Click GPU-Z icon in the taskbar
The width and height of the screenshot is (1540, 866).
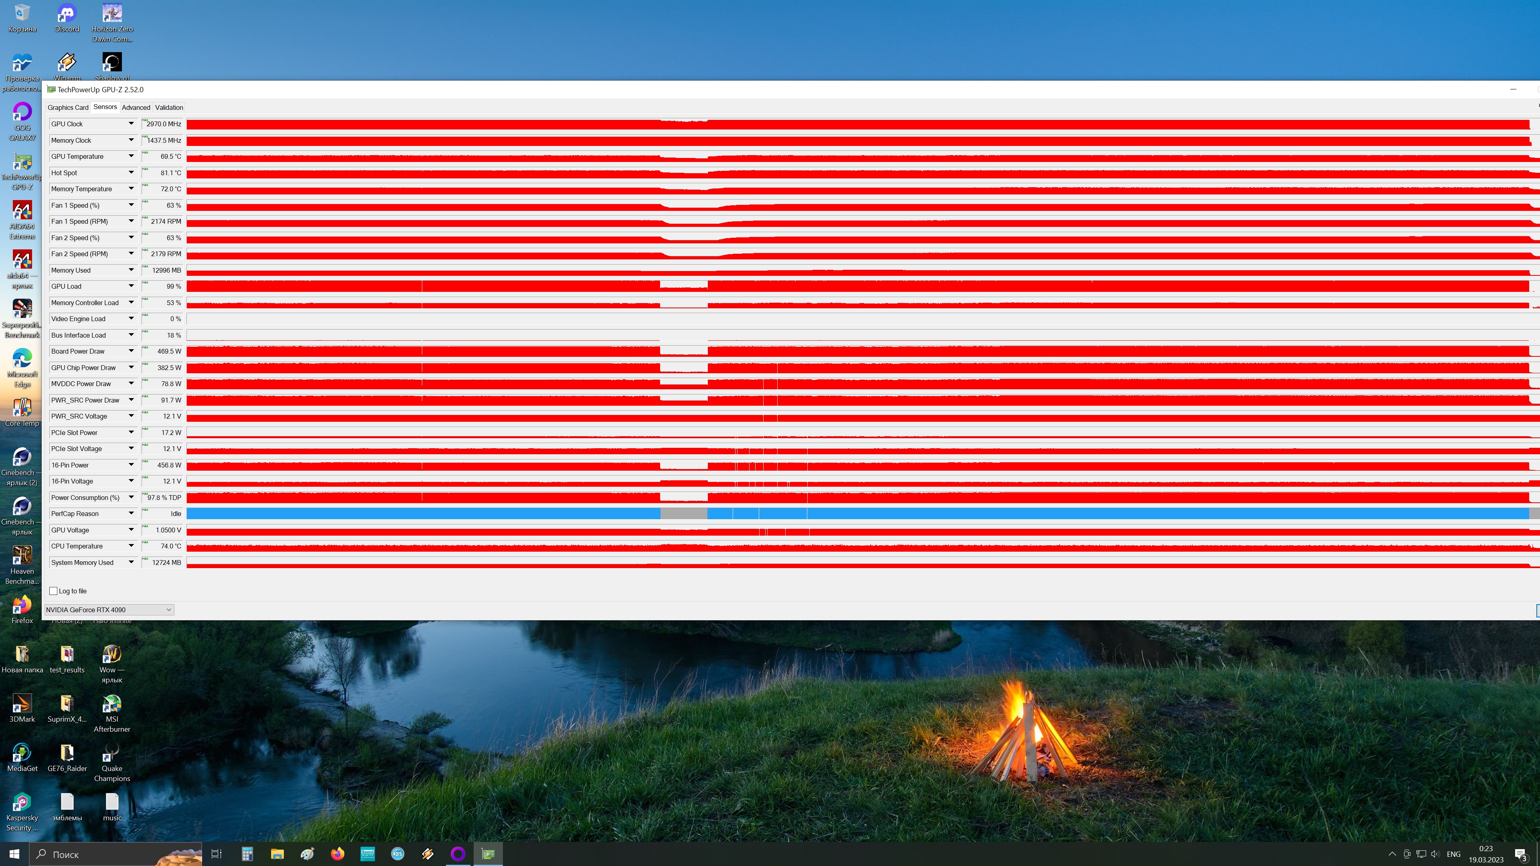488,854
